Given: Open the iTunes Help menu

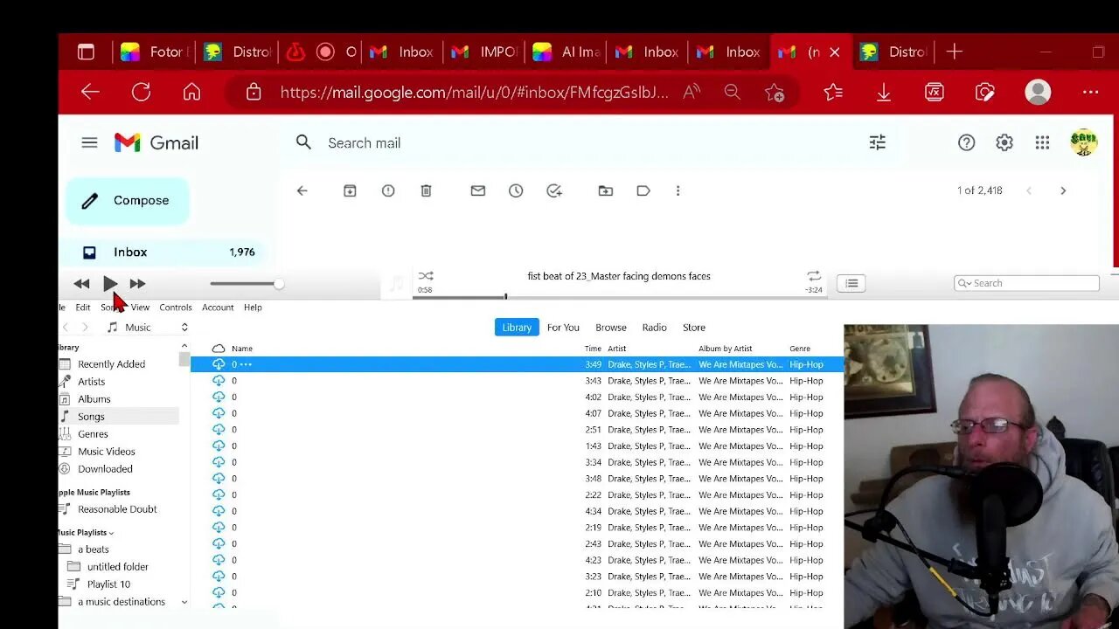Looking at the screenshot, I should pyautogui.click(x=253, y=308).
